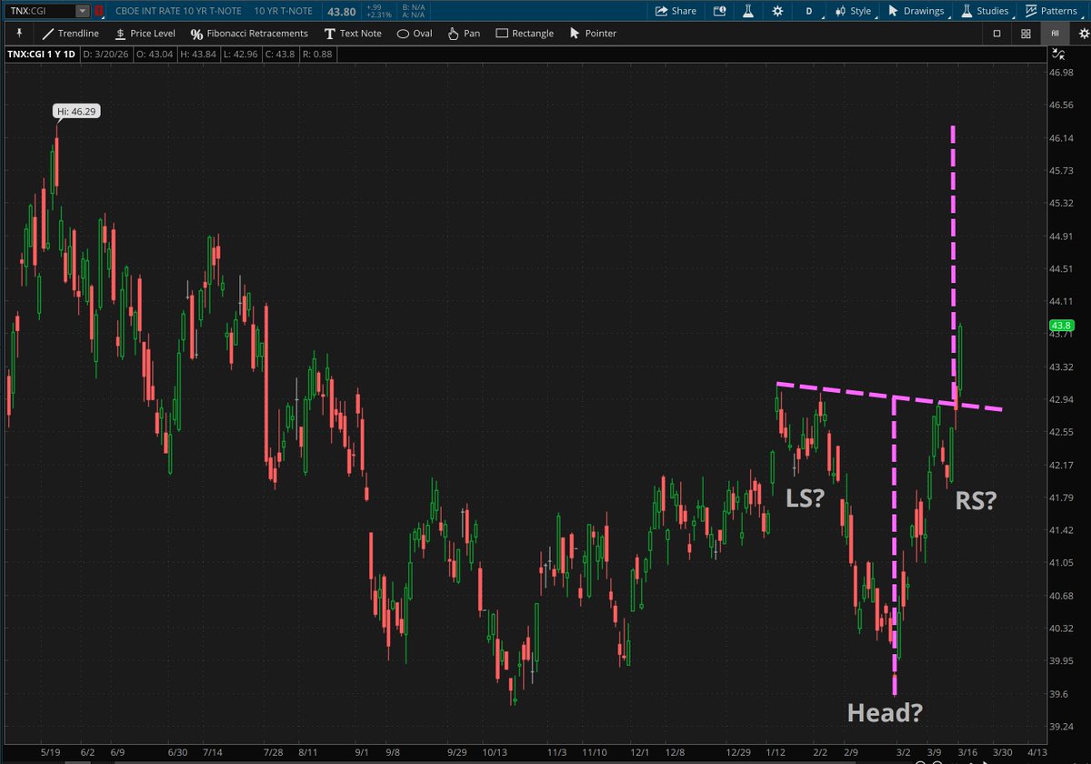Type in the TNX:CGI symbol field

(x=39, y=11)
